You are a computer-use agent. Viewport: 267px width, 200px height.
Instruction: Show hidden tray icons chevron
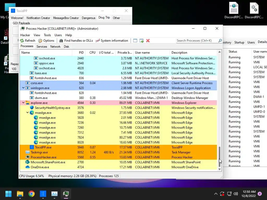point(216,194)
